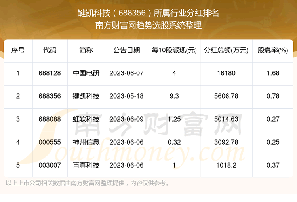297x202 pixels.
Task: Click the date 2023-06-07
Action: tap(127, 73)
